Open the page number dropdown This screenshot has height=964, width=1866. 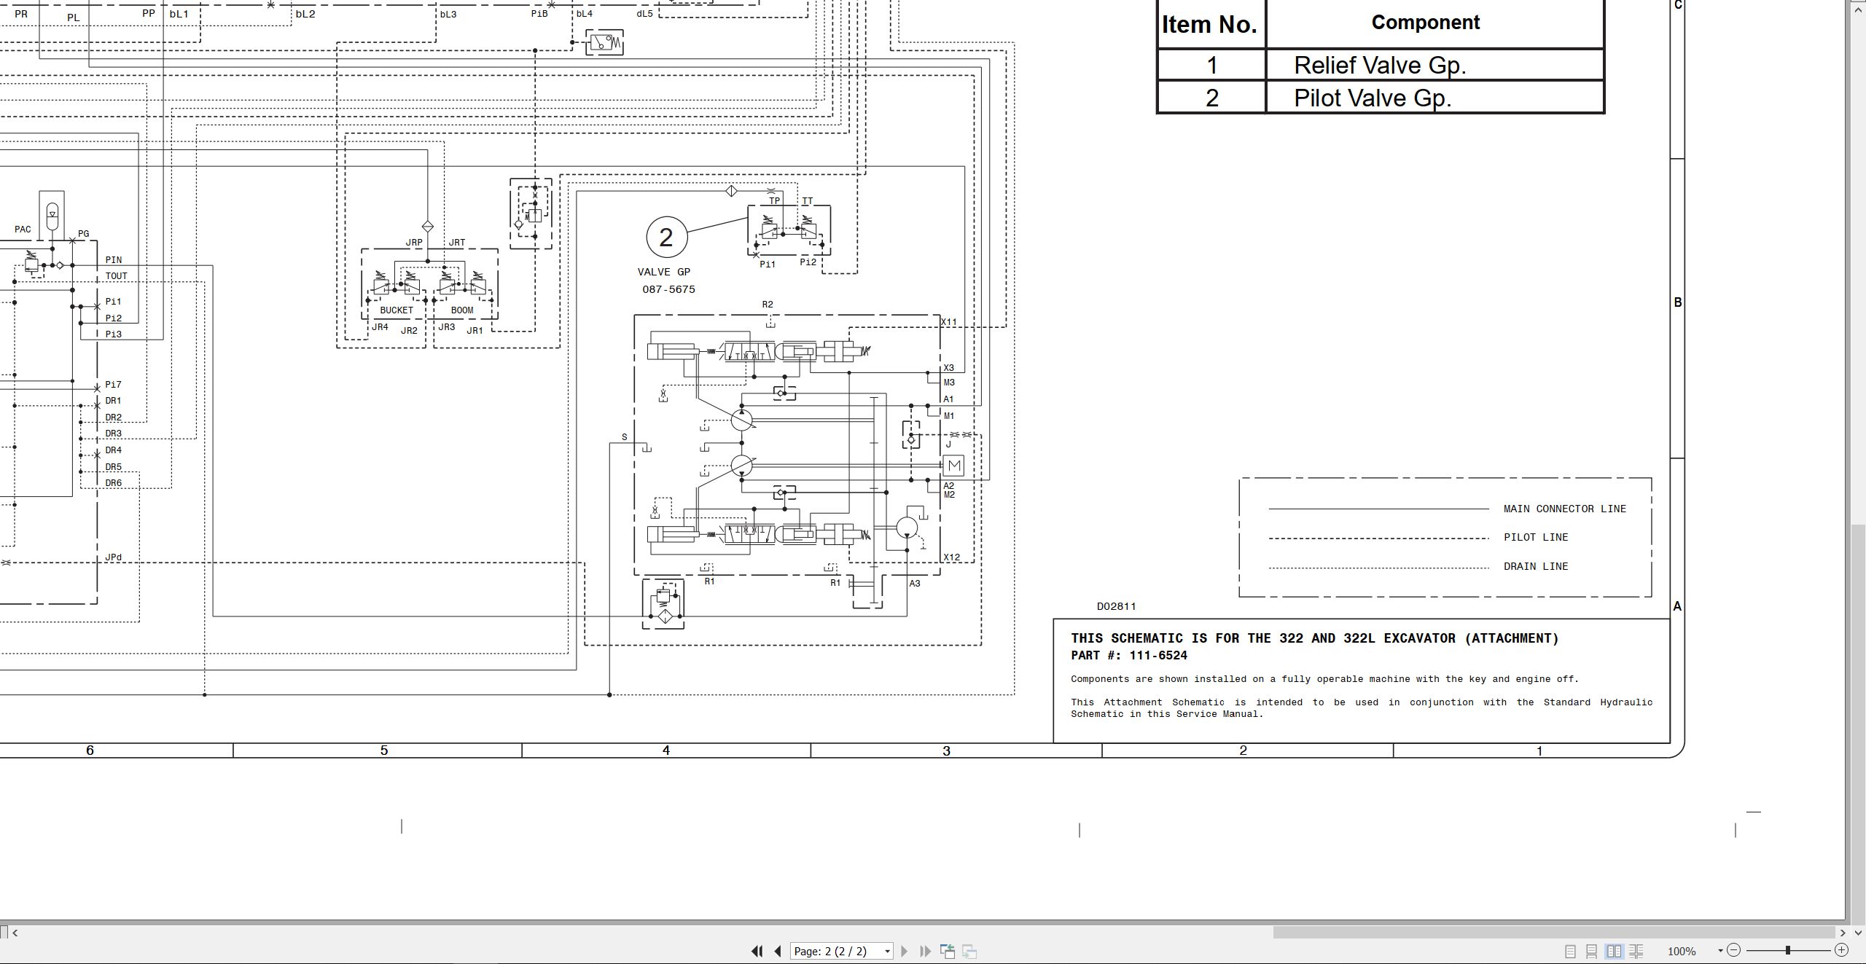(887, 952)
